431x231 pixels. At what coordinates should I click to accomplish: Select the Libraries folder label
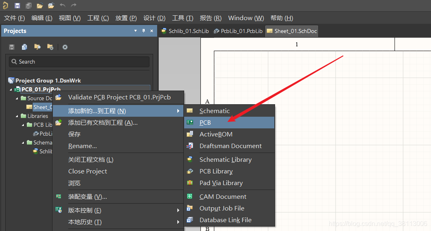38,116
